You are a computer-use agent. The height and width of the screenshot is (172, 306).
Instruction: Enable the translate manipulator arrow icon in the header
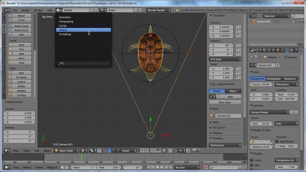click(x=109, y=151)
